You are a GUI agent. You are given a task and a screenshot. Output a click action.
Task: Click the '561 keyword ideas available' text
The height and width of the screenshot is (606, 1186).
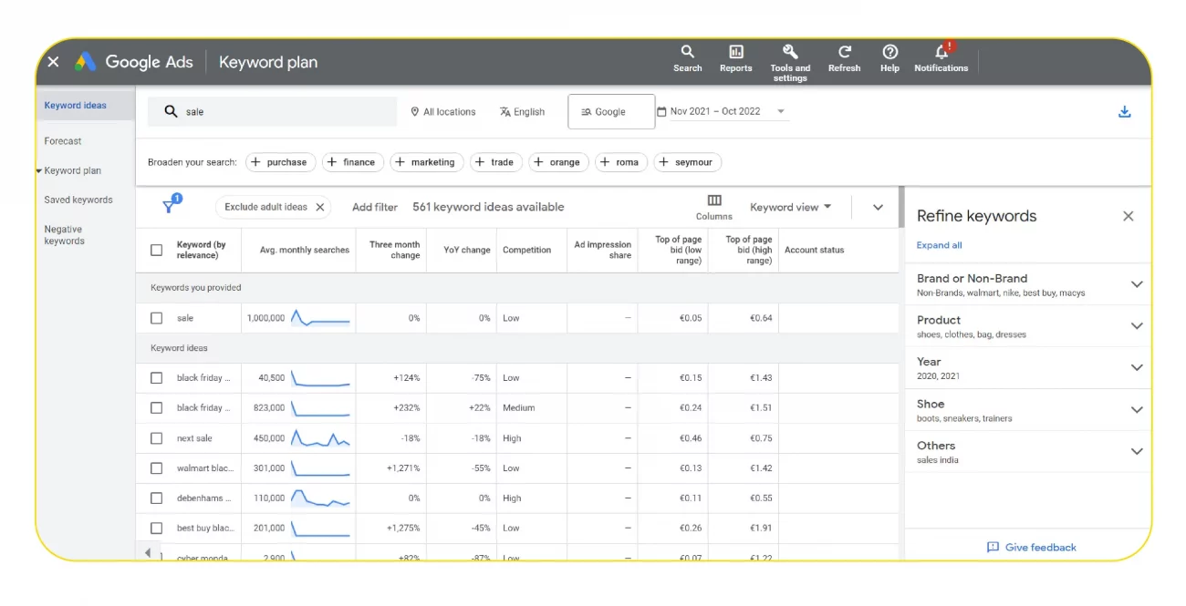click(488, 207)
